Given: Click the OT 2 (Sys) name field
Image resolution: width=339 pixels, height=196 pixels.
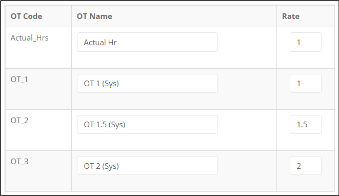Looking at the screenshot, I should [x=147, y=166].
